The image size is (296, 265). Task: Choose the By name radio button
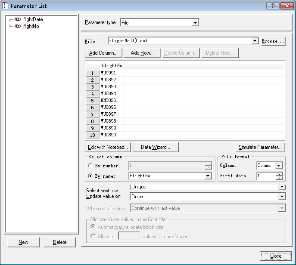click(x=90, y=176)
